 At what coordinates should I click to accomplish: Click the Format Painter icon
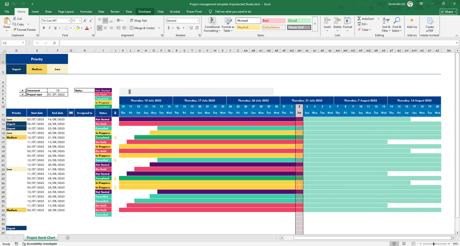(x=15, y=30)
